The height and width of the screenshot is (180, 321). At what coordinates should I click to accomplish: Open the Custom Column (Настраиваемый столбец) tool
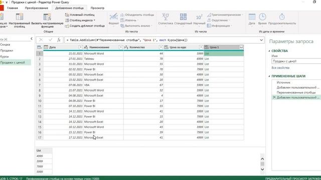pos(20,20)
